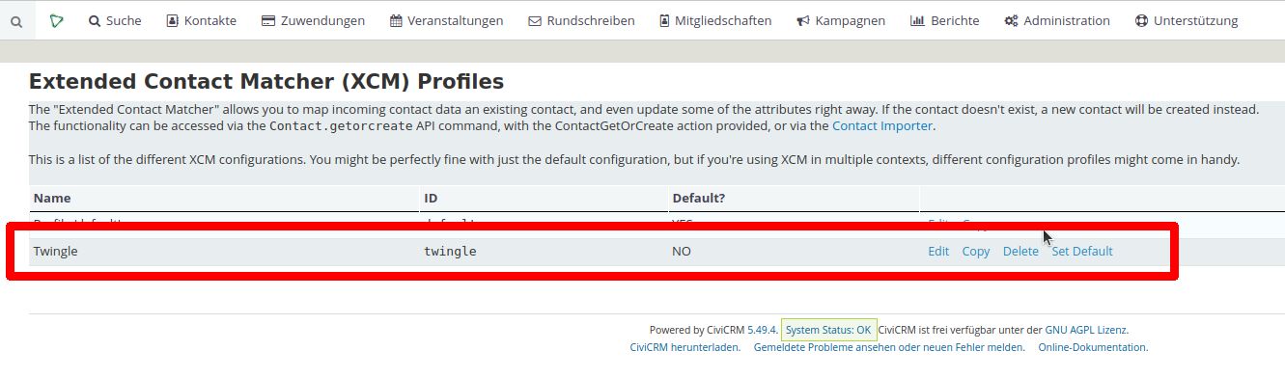Open the Kampagnen menu
Image resolution: width=1285 pixels, height=378 pixels.
(x=840, y=20)
